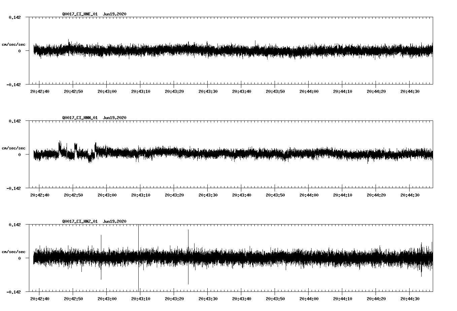Click 20:44:00 time label under HNN plot
The height and width of the screenshot is (311, 457).
(x=309, y=195)
